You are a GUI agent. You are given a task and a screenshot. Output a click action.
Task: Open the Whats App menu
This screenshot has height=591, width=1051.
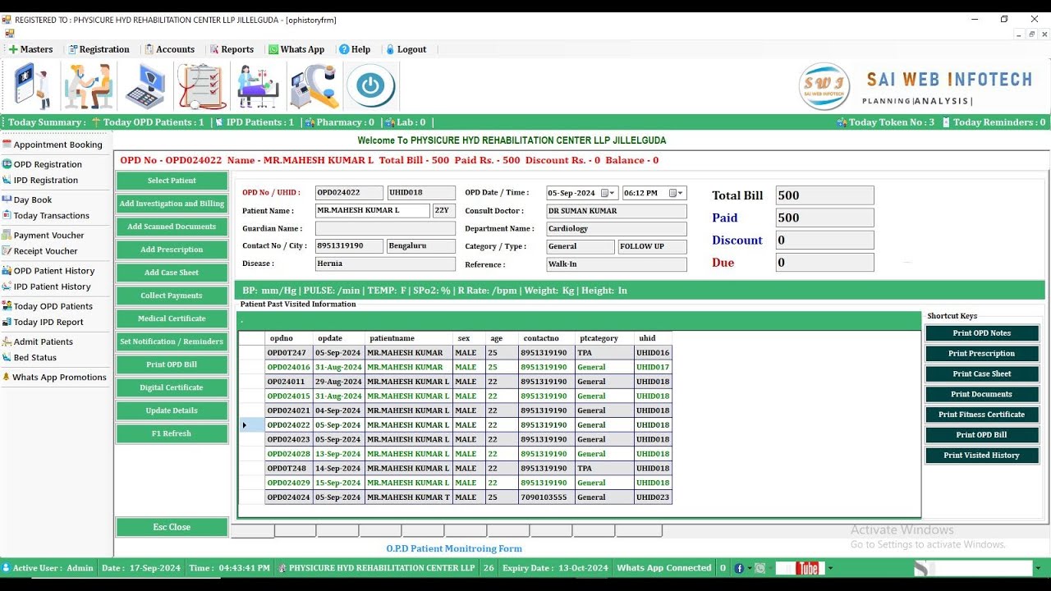coord(296,49)
